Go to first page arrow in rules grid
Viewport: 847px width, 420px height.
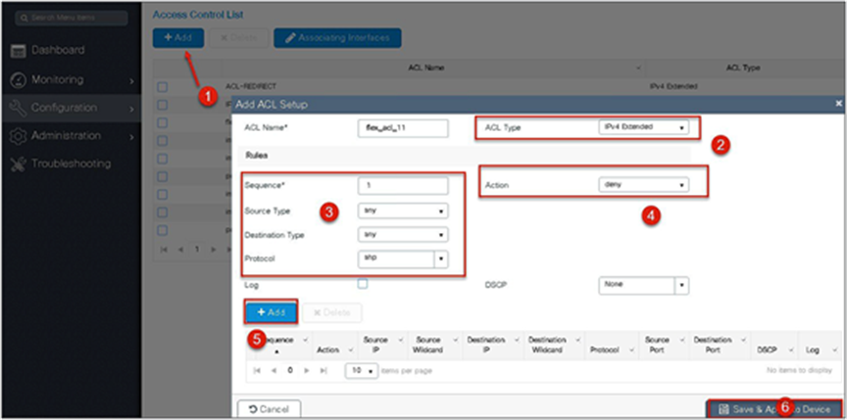click(257, 371)
